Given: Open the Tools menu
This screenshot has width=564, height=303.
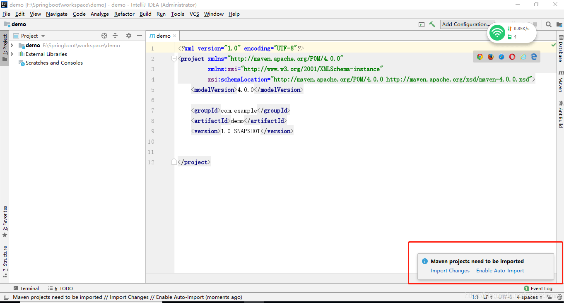Looking at the screenshot, I should tap(177, 14).
